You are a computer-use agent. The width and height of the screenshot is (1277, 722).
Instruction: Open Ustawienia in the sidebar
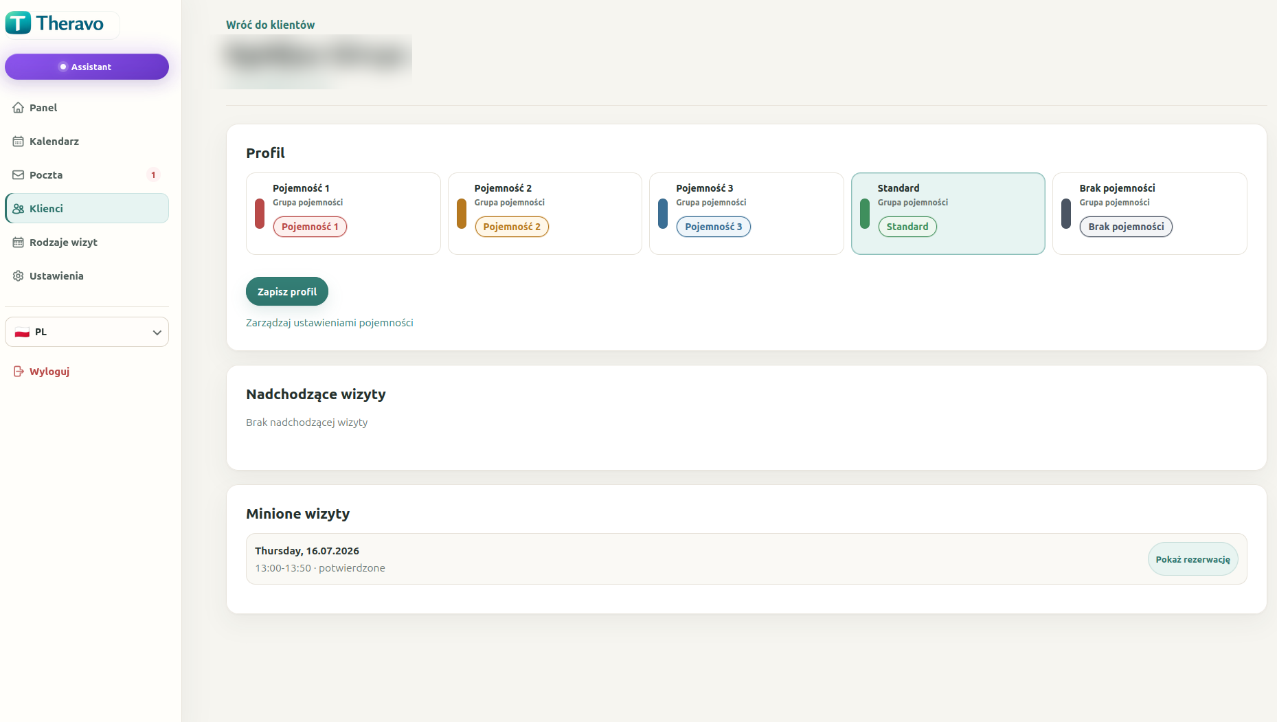click(x=87, y=276)
